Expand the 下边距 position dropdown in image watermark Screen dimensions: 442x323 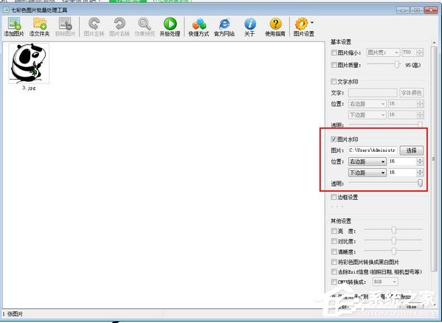click(x=367, y=173)
